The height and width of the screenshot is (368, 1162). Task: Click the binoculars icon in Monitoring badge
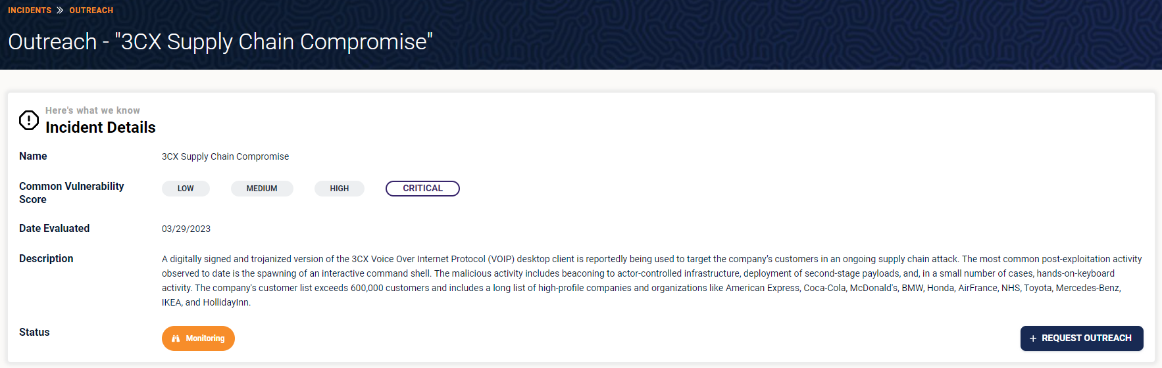(x=176, y=338)
